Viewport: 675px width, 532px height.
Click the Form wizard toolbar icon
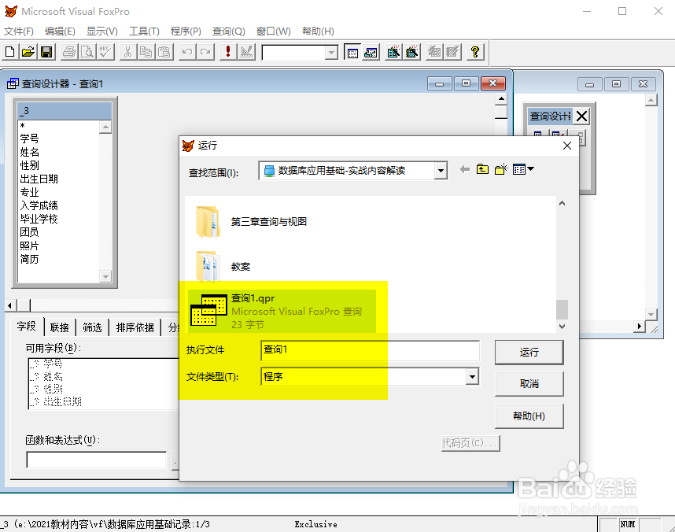point(393,52)
